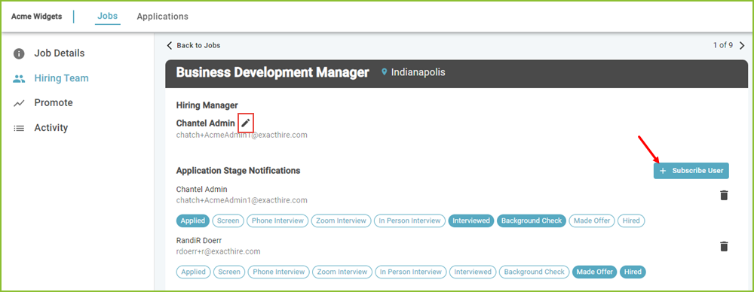Toggle Applied stage for RandiR Doerr
Screen dimensions: 754x292
pyautogui.click(x=193, y=272)
